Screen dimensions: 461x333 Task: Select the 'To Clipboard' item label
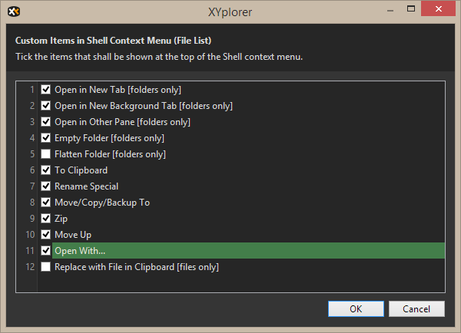click(x=81, y=170)
